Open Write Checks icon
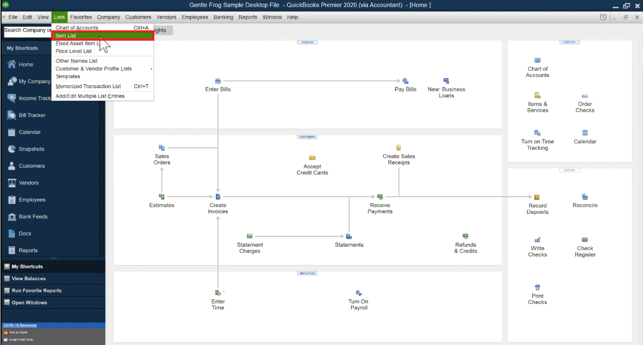 pos(538,240)
